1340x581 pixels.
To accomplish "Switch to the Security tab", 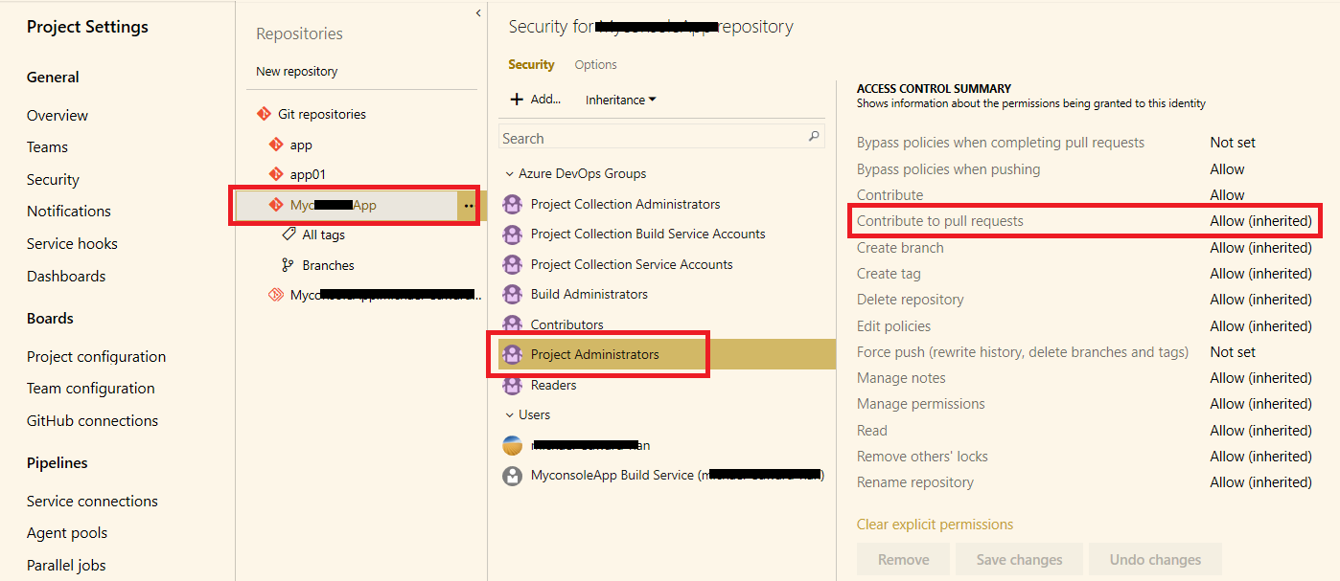I will click(x=531, y=64).
